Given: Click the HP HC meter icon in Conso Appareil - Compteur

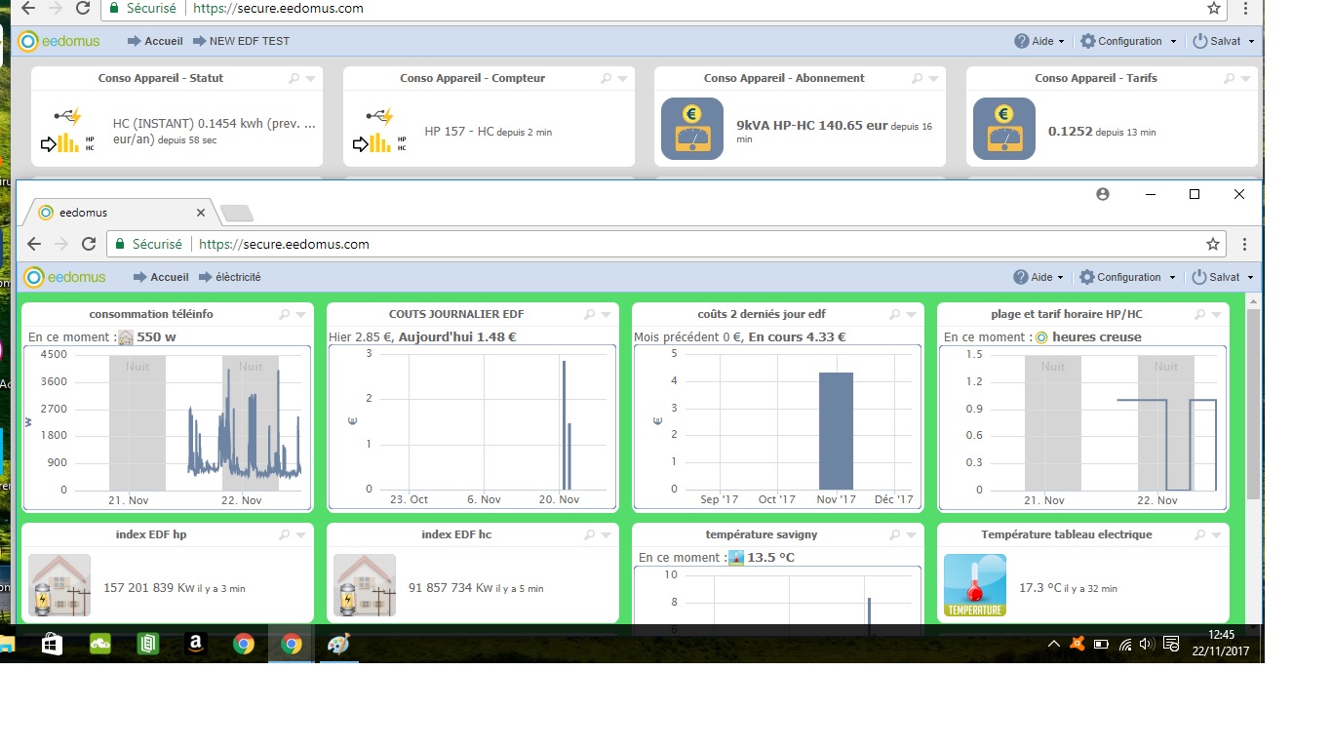Looking at the screenshot, I should (x=381, y=130).
